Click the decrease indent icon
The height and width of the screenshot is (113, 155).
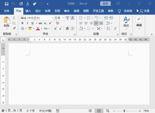tap(106, 18)
